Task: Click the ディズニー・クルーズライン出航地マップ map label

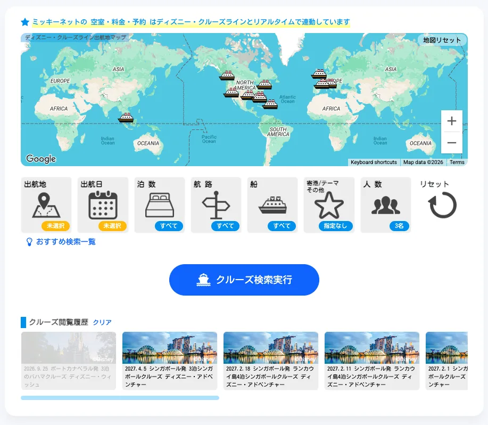Action: 76,37
